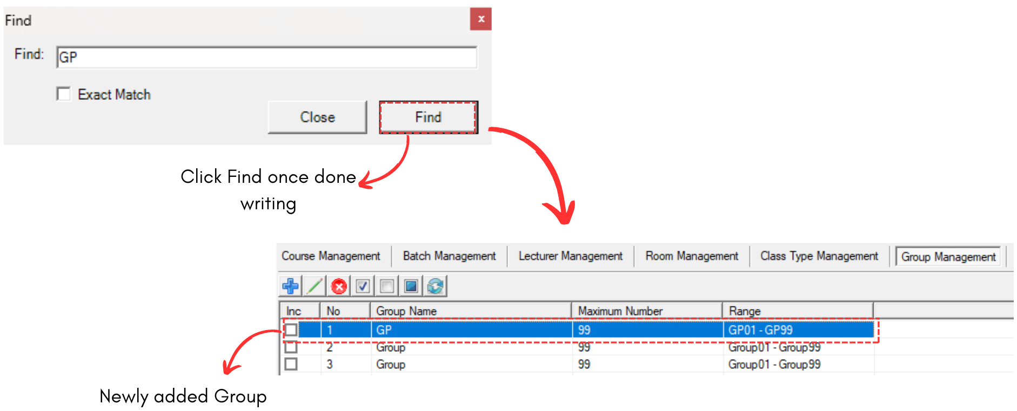Viewport: 1017px width, 411px height.
Task: Click the uncheck-all empty box icon
Action: [x=387, y=286]
